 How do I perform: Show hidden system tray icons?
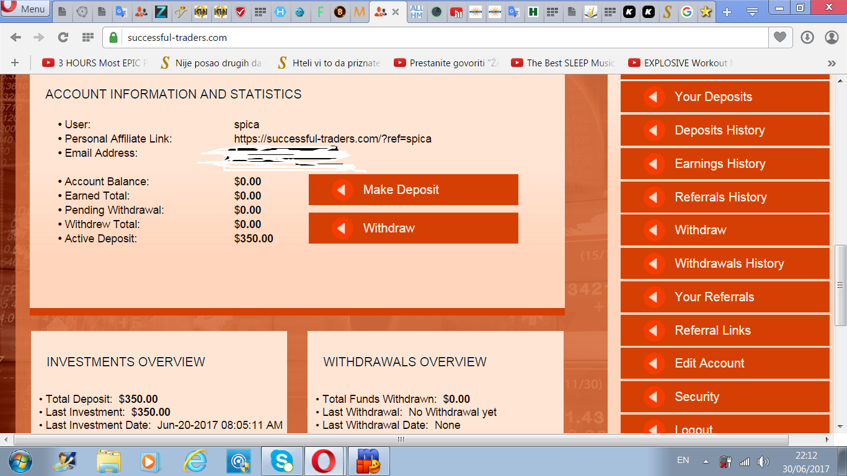tap(706, 461)
